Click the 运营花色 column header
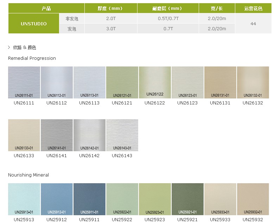275x224 pixels. (253, 8)
